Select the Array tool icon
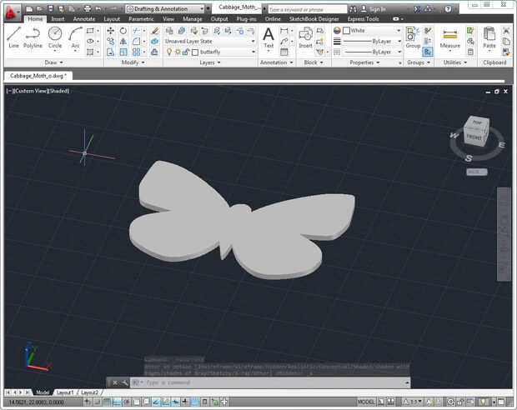The width and height of the screenshot is (517, 410). tap(136, 52)
